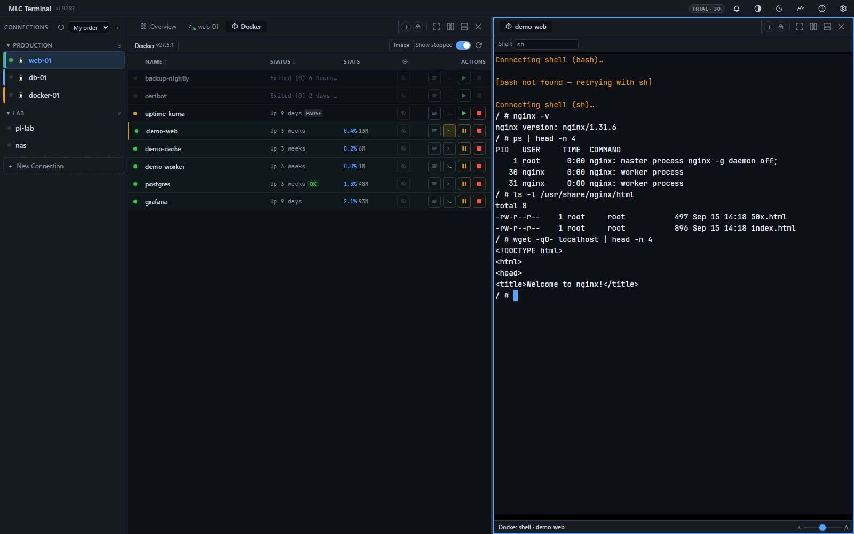The width and height of the screenshot is (854, 534).
Task: Toggle visibility of grafana container
Action: pyautogui.click(x=404, y=201)
